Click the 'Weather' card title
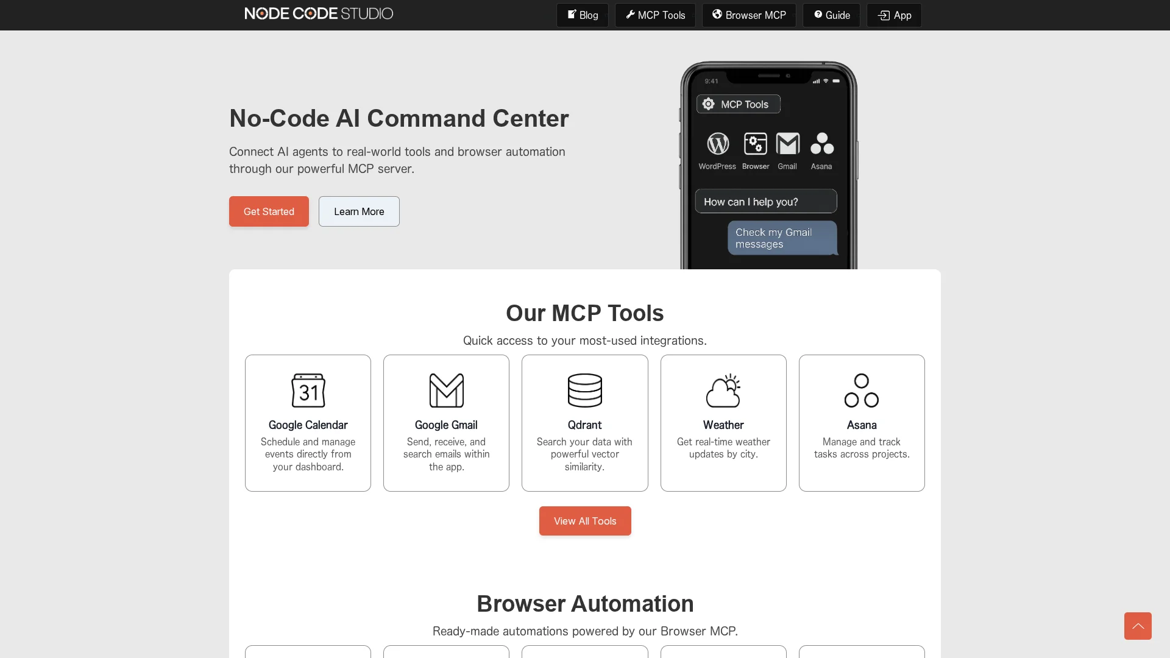Screen dimensions: 1170x658 [723, 425]
